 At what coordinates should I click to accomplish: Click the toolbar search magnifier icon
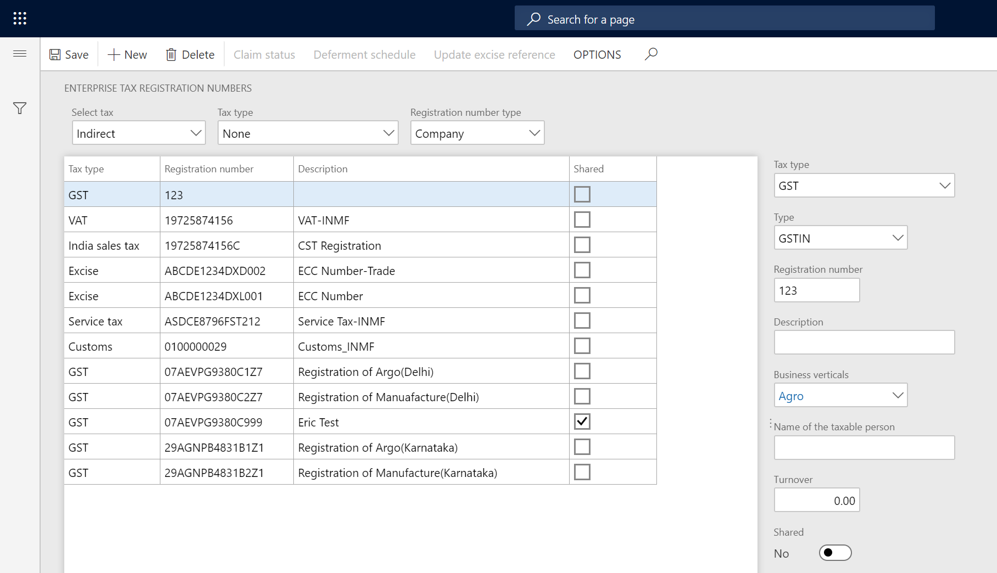(651, 54)
